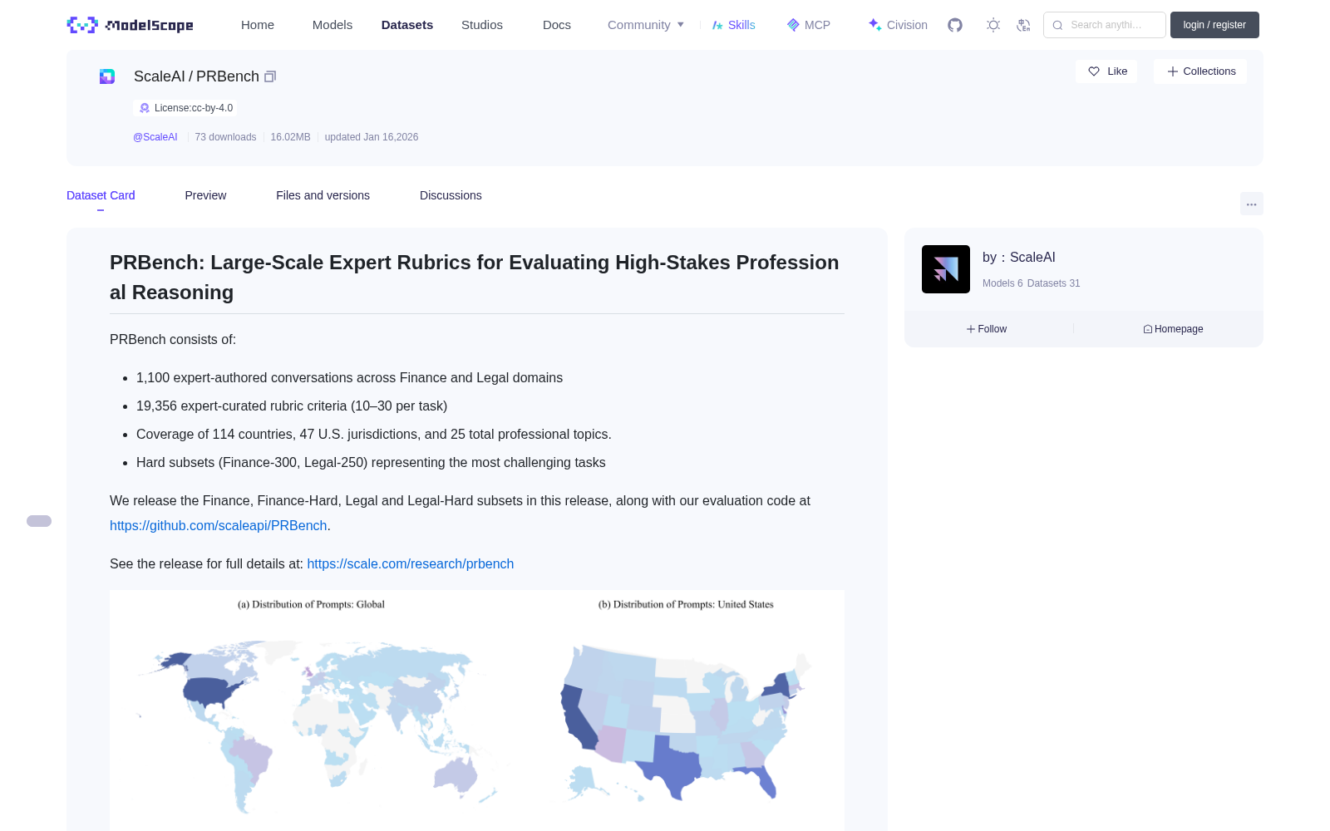The width and height of the screenshot is (1330, 831).
Task: Switch to the Preview tab
Action: (x=205, y=195)
